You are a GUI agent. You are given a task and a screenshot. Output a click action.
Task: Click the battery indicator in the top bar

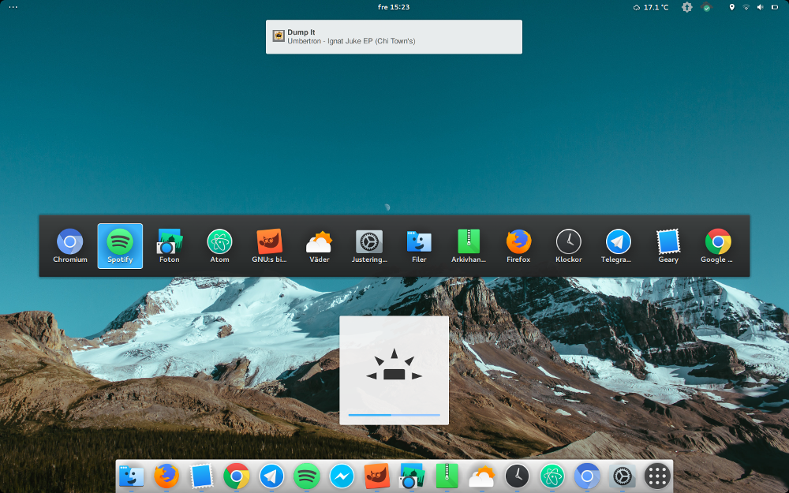point(775,7)
